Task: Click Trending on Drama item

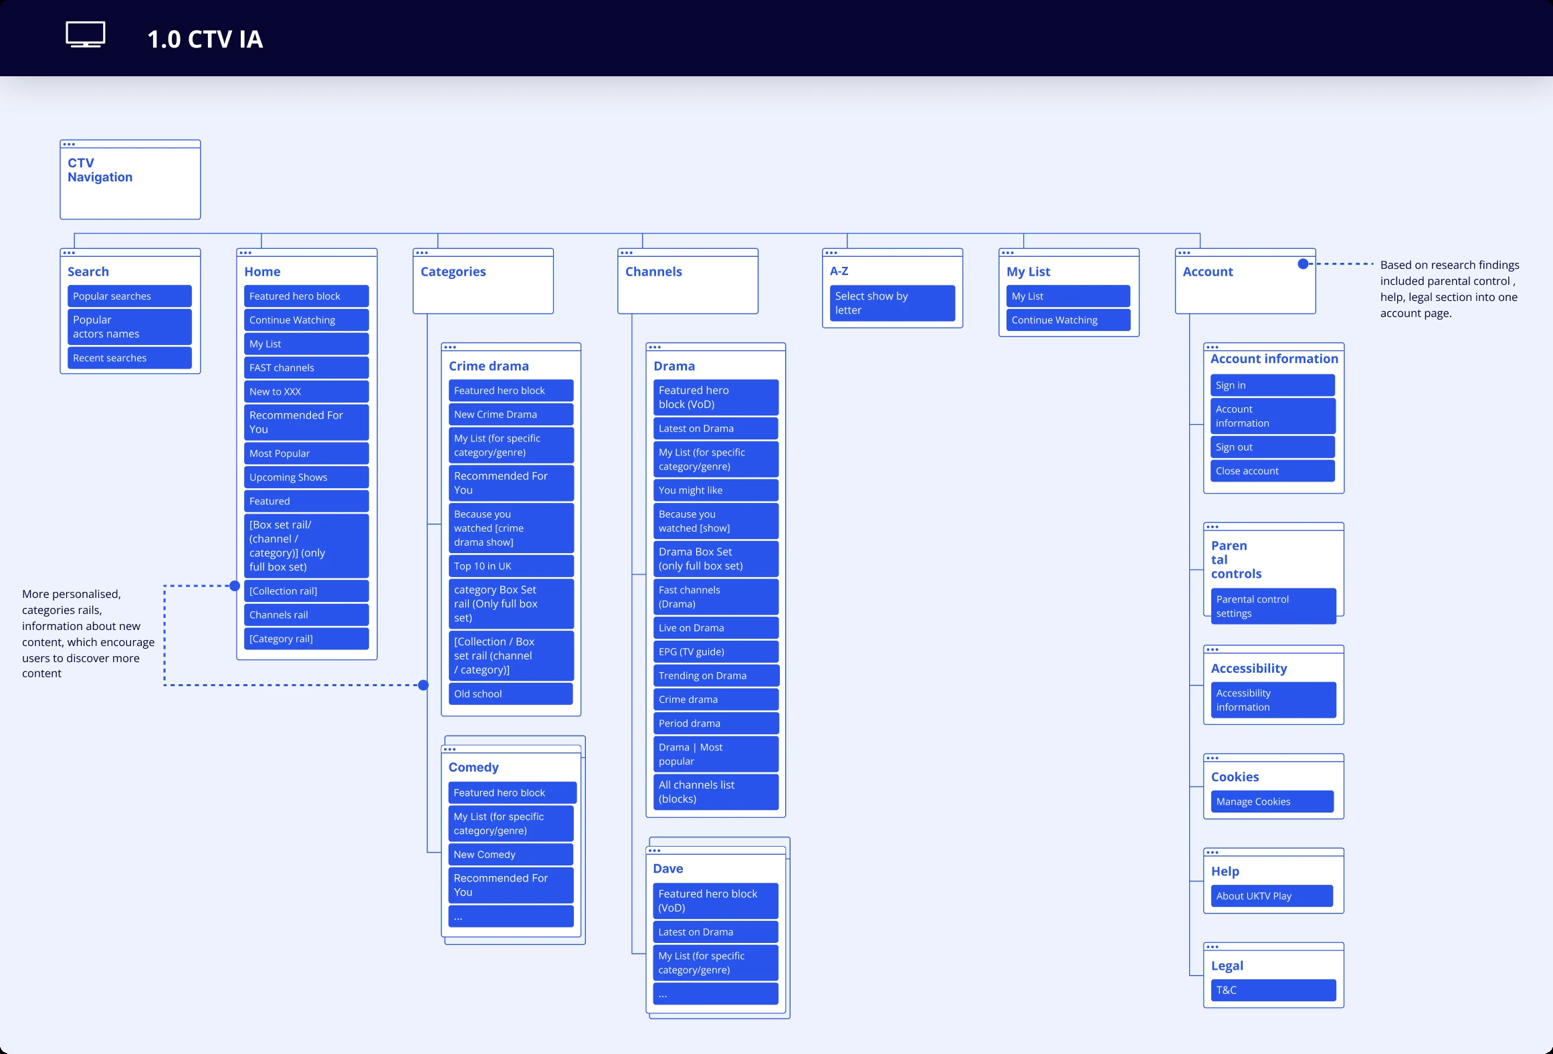Action: tap(716, 675)
